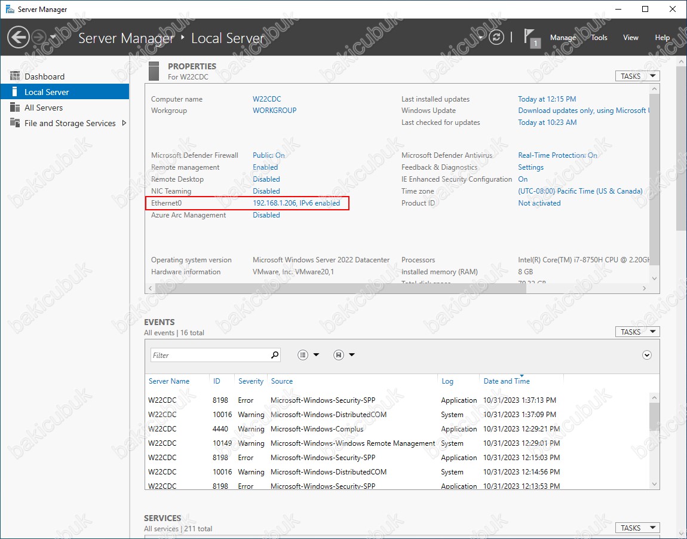687x539 pixels.
Task: Click Remote Desktop Disabled link
Action: pyautogui.click(x=266, y=179)
